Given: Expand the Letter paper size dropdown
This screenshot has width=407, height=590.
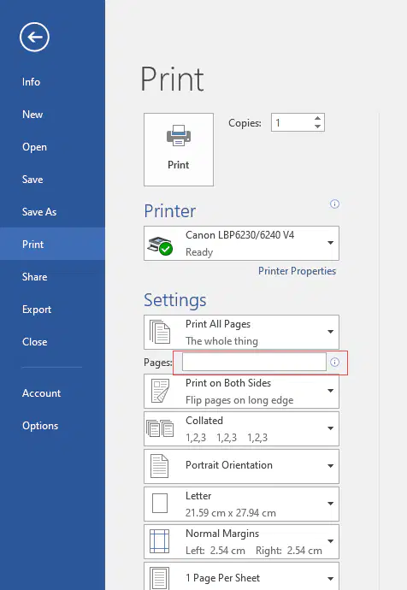Looking at the screenshot, I should point(241,504).
